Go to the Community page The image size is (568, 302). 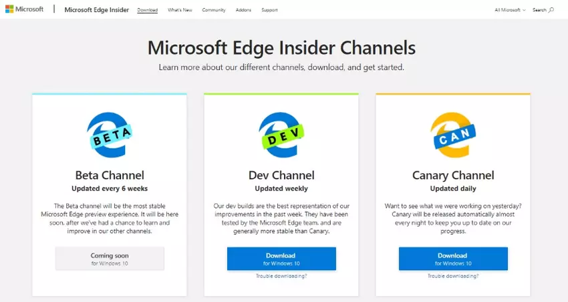[214, 10]
